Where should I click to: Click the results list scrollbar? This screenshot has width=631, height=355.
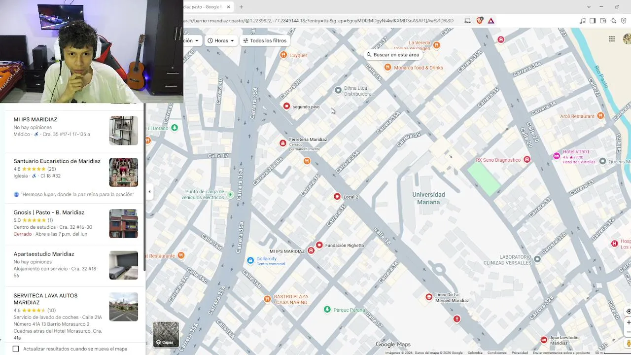144,187
